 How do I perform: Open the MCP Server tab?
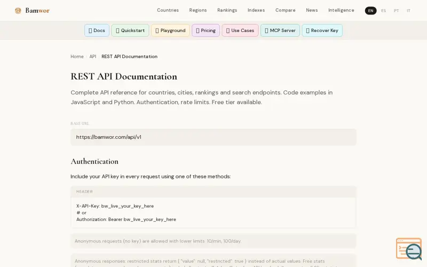tap(280, 30)
